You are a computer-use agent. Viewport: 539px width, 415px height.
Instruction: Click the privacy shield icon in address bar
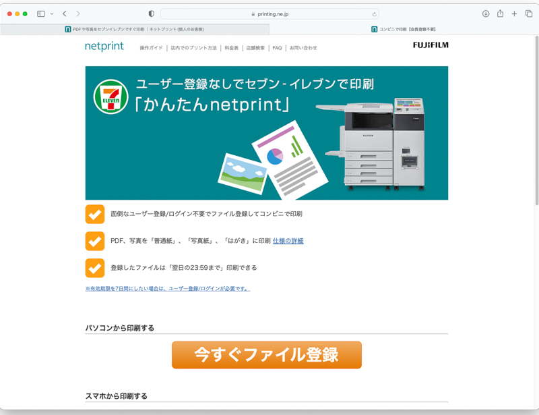coord(151,13)
